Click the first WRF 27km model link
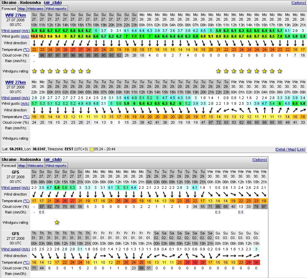Image resolution: width=307 pixels, height=278 pixels. pos(15,15)
